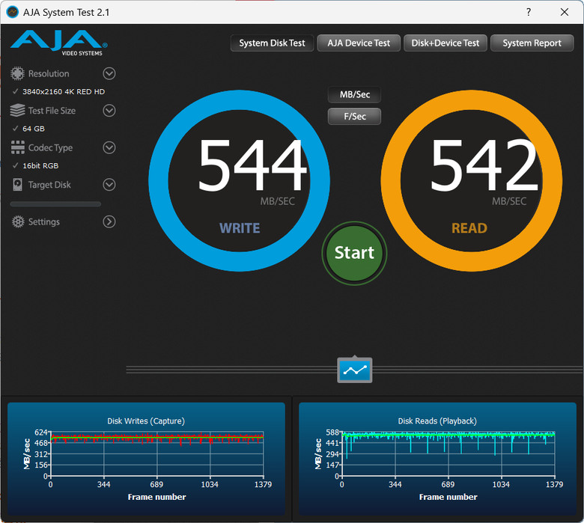Open help with the question mark icon

tap(529, 12)
